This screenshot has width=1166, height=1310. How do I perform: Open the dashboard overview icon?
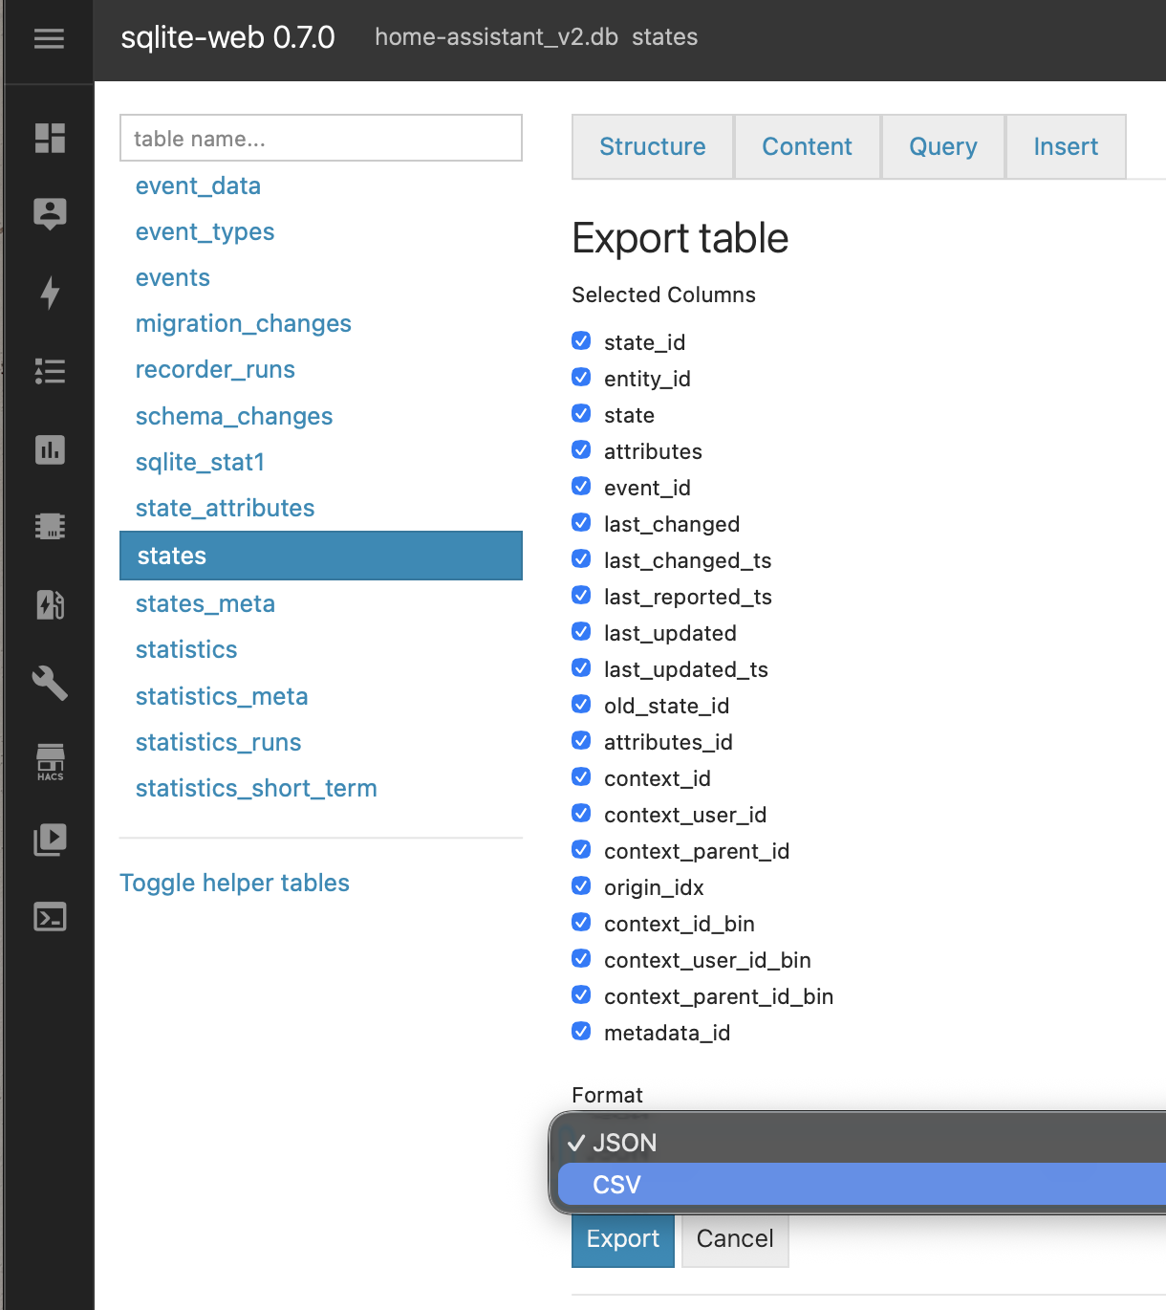50,138
